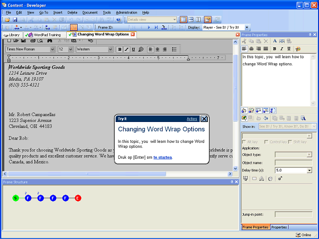Close the Try It bubble with X

tap(204, 119)
